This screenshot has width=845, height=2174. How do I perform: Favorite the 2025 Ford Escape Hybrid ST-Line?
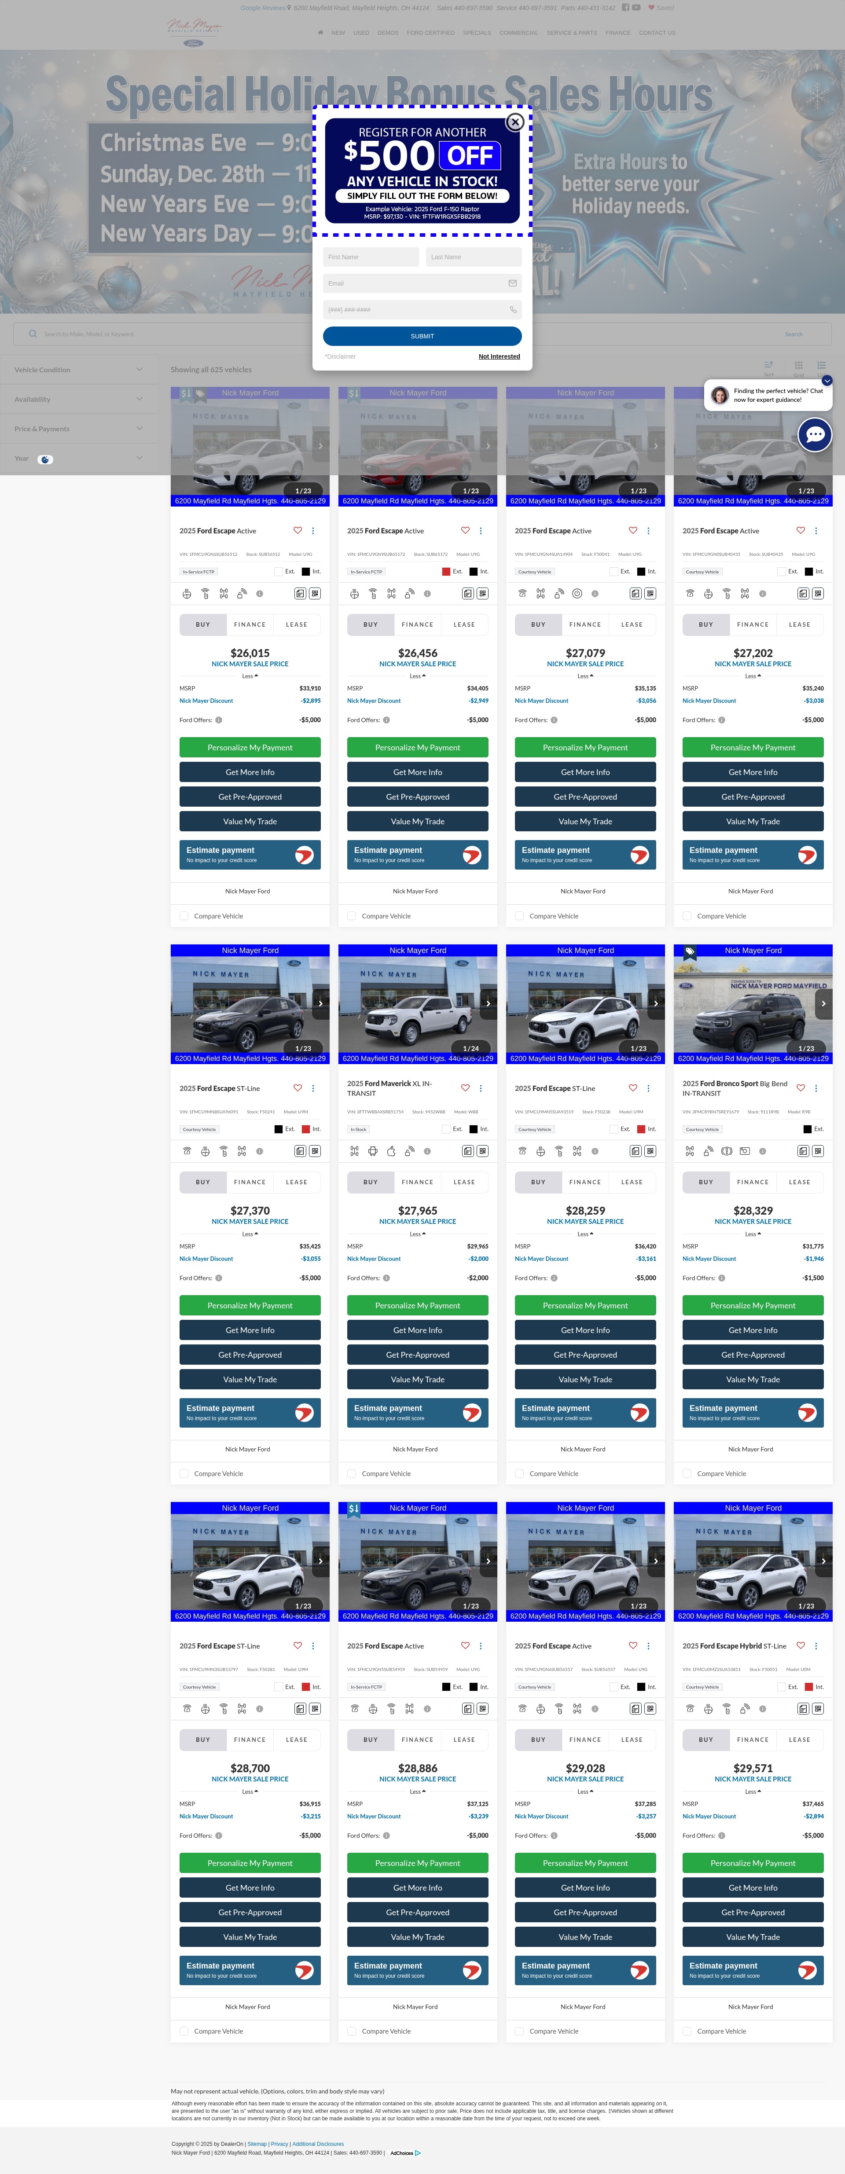800,1646
